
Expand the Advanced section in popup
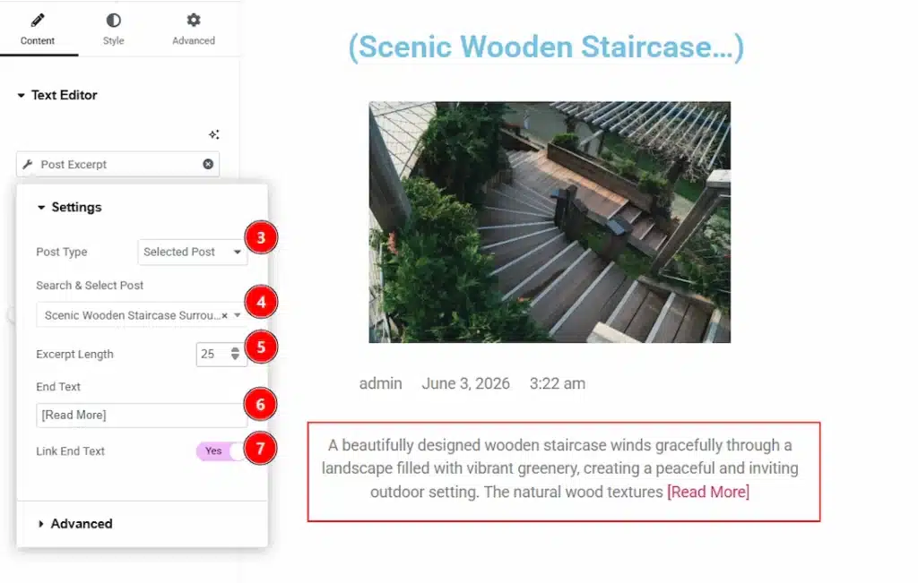(75, 524)
